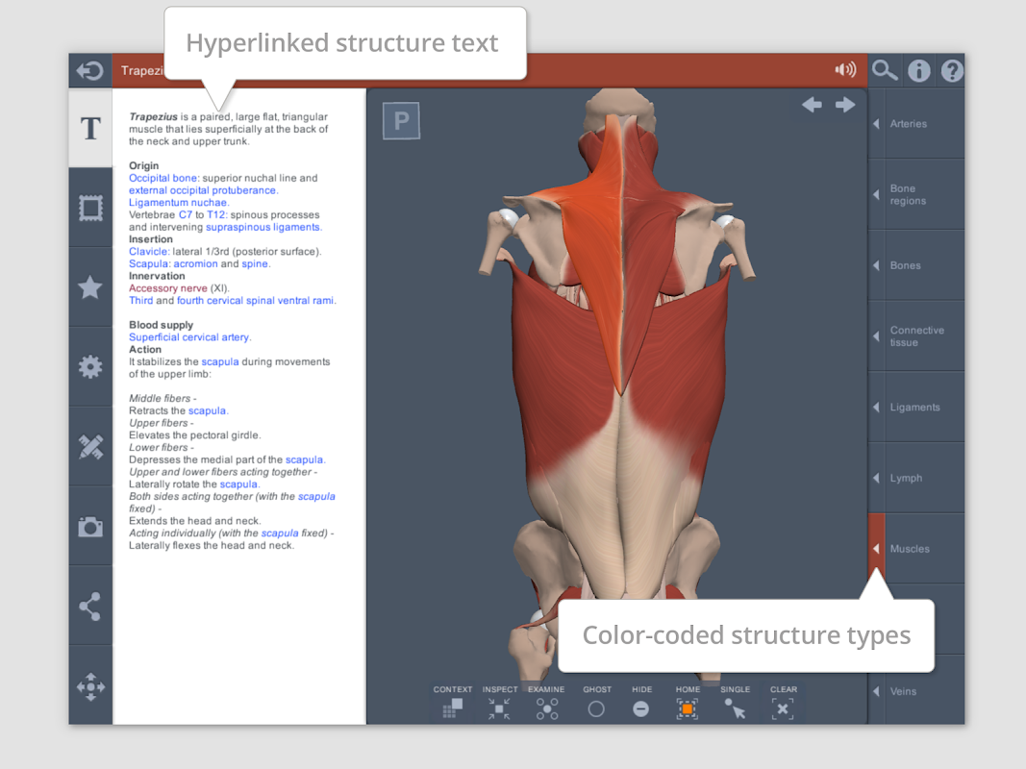Screen dimensions: 1026x769
Task: Expand the Bones category
Action: 916,265
